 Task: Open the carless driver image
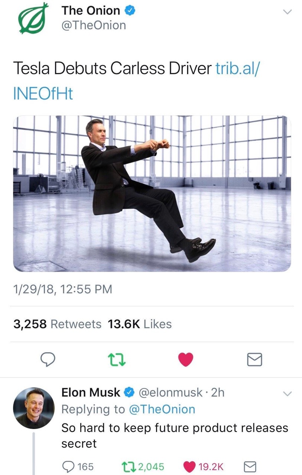152,194
